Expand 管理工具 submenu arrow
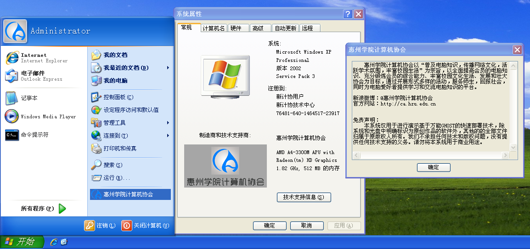 168,123
